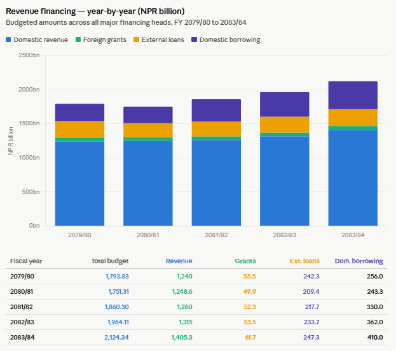Image resolution: width=396 pixels, height=351 pixels.
Task: Select the 2083/84 table row label
Action: pyautogui.click(x=22, y=338)
